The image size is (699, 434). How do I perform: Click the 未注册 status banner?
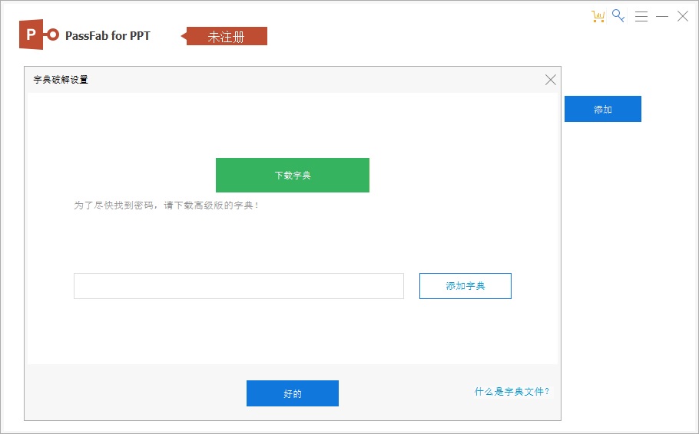point(224,36)
